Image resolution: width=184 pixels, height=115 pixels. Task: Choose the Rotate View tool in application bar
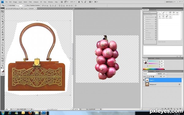(x=85, y=2)
